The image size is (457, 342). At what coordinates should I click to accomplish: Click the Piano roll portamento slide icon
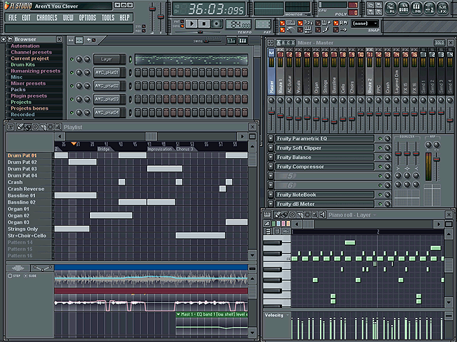click(x=266, y=224)
